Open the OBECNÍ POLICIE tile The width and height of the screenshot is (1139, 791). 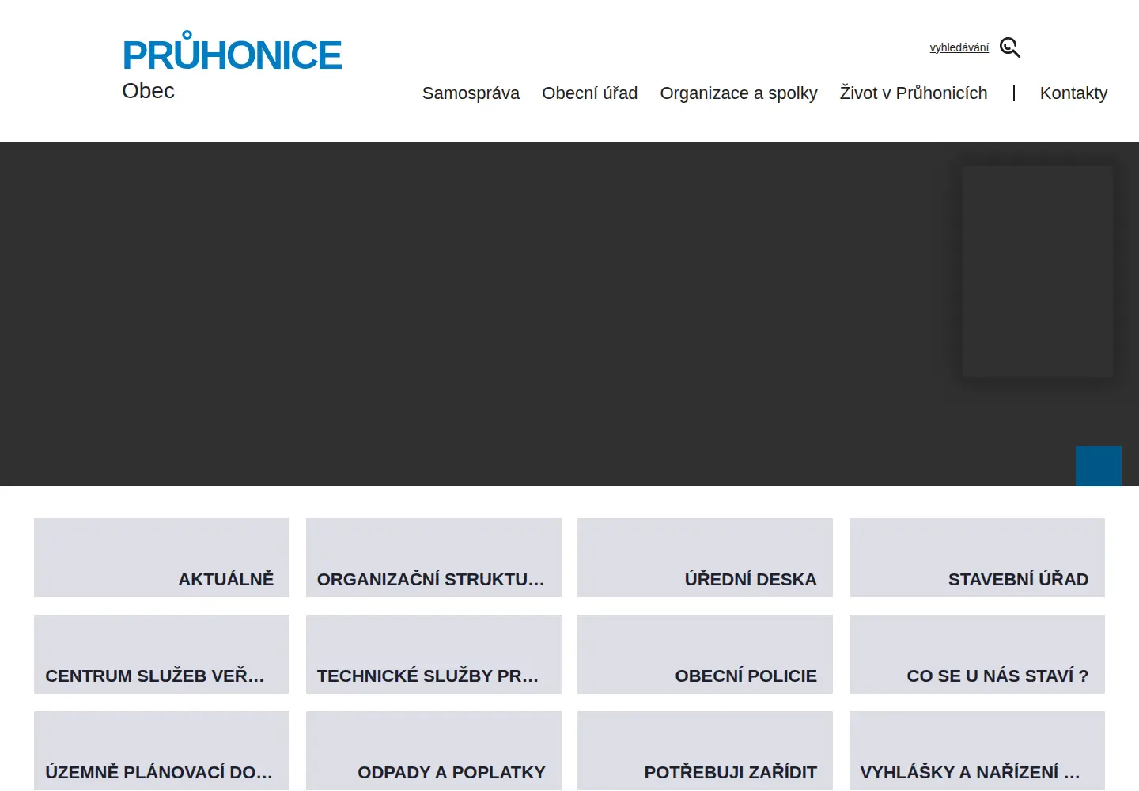(x=705, y=654)
